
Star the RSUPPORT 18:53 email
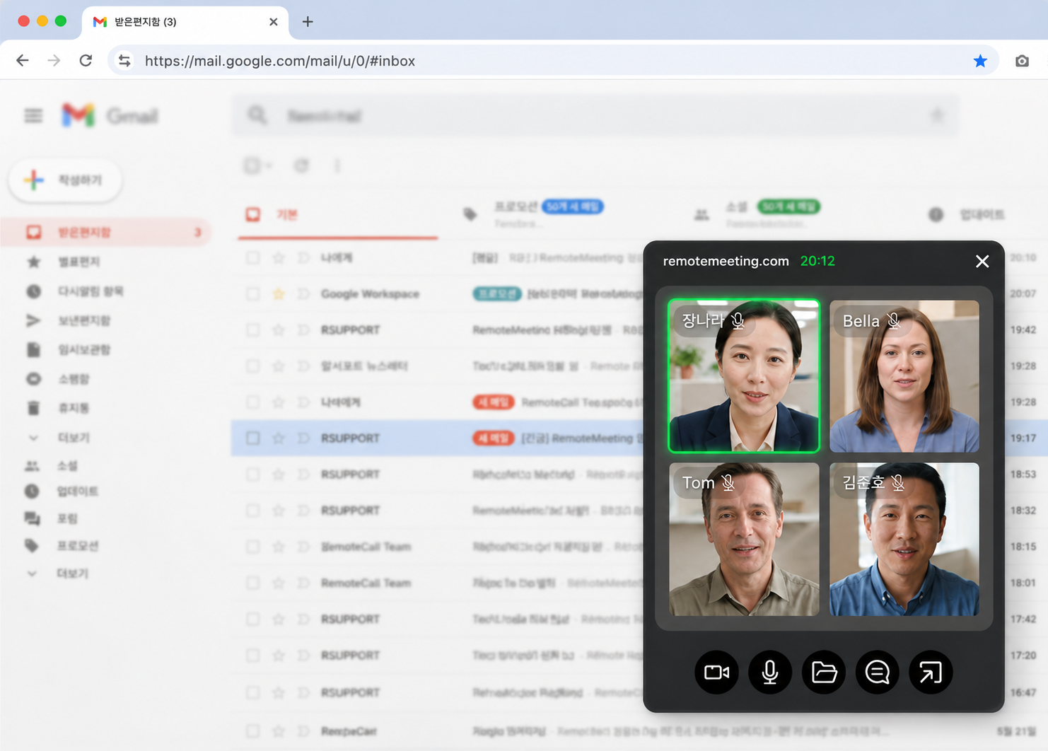tap(279, 475)
